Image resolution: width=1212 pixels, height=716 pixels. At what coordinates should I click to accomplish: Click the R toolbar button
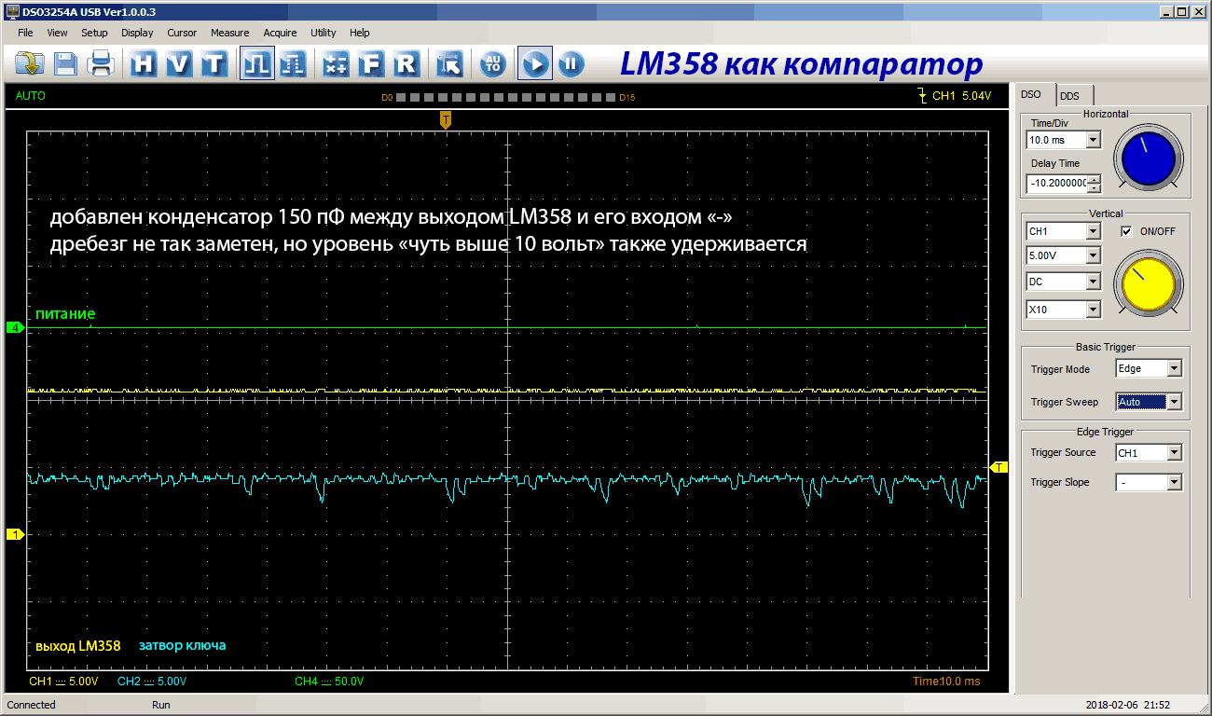[x=406, y=63]
